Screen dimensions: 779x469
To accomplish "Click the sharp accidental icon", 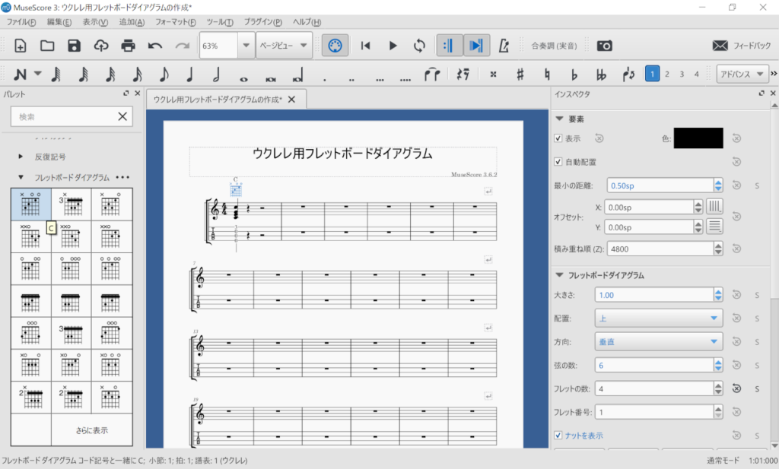I will point(520,74).
